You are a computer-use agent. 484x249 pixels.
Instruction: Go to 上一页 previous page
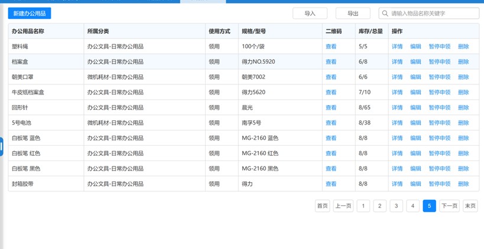(x=343, y=206)
